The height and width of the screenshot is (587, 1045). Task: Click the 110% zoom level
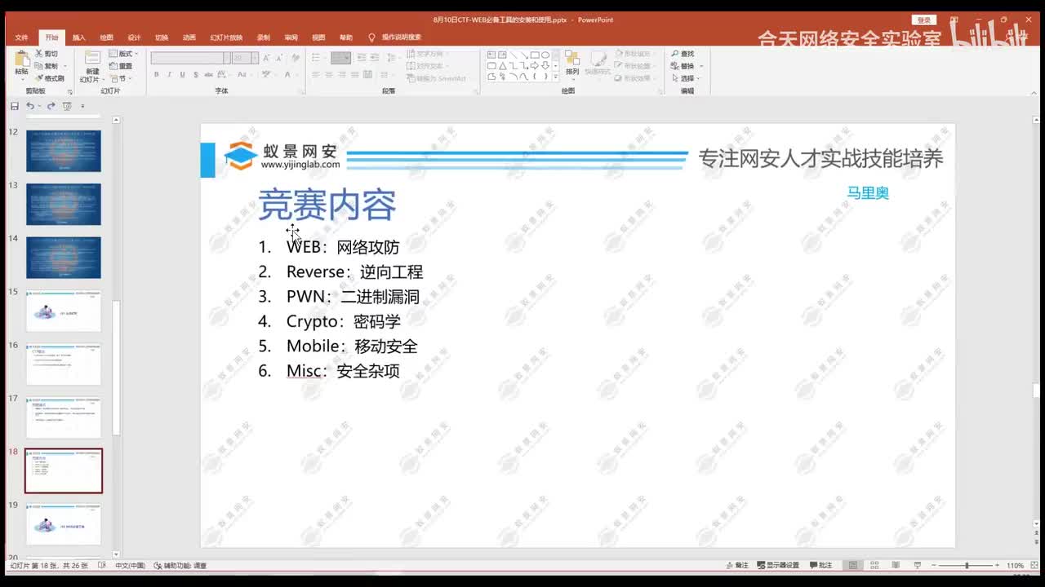[x=1015, y=565]
